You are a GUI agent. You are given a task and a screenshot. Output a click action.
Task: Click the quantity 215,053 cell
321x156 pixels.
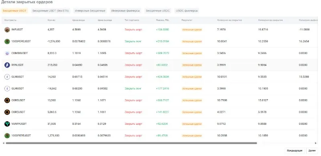52,65
